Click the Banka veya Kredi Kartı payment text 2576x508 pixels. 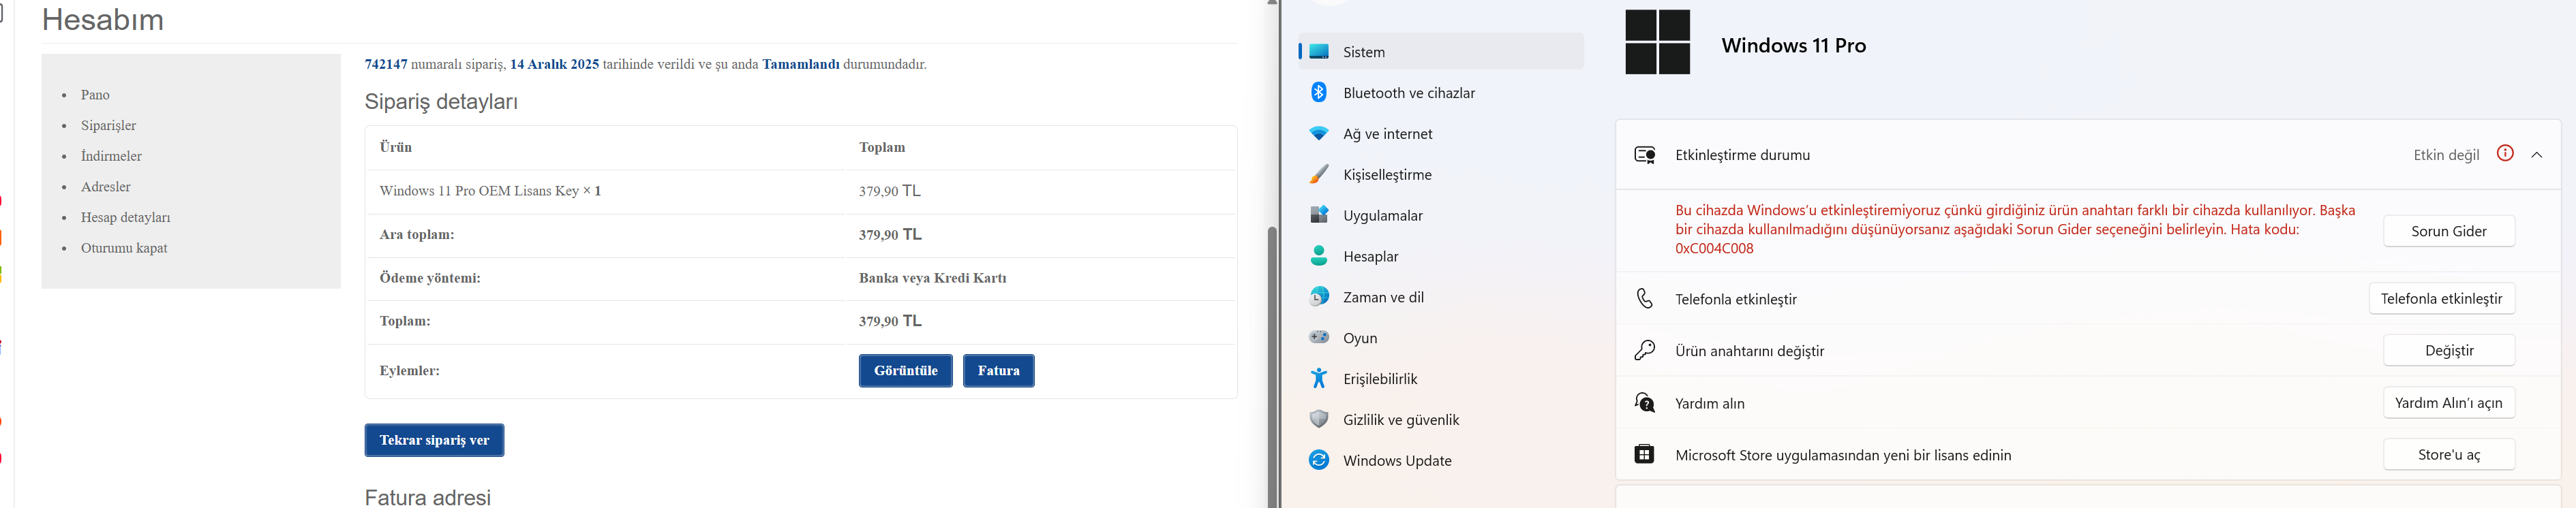(932, 277)
